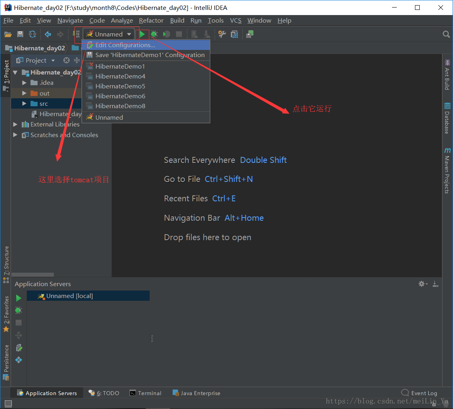The height and width of the screenshot is (409, 453).
Task: Click the Forward navigation arrow
Action: click(x=60, y=34)
